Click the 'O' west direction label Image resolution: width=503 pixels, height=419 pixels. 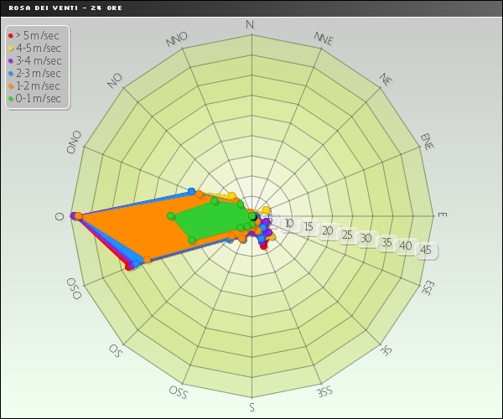[60, 216]
